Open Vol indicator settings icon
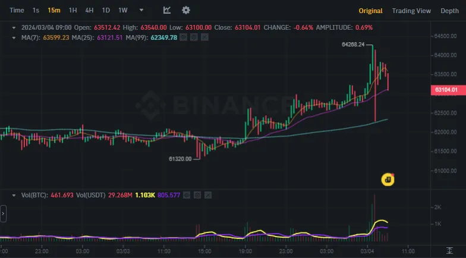The height and width of the screenshot is (258, 466). pos(197,195)
